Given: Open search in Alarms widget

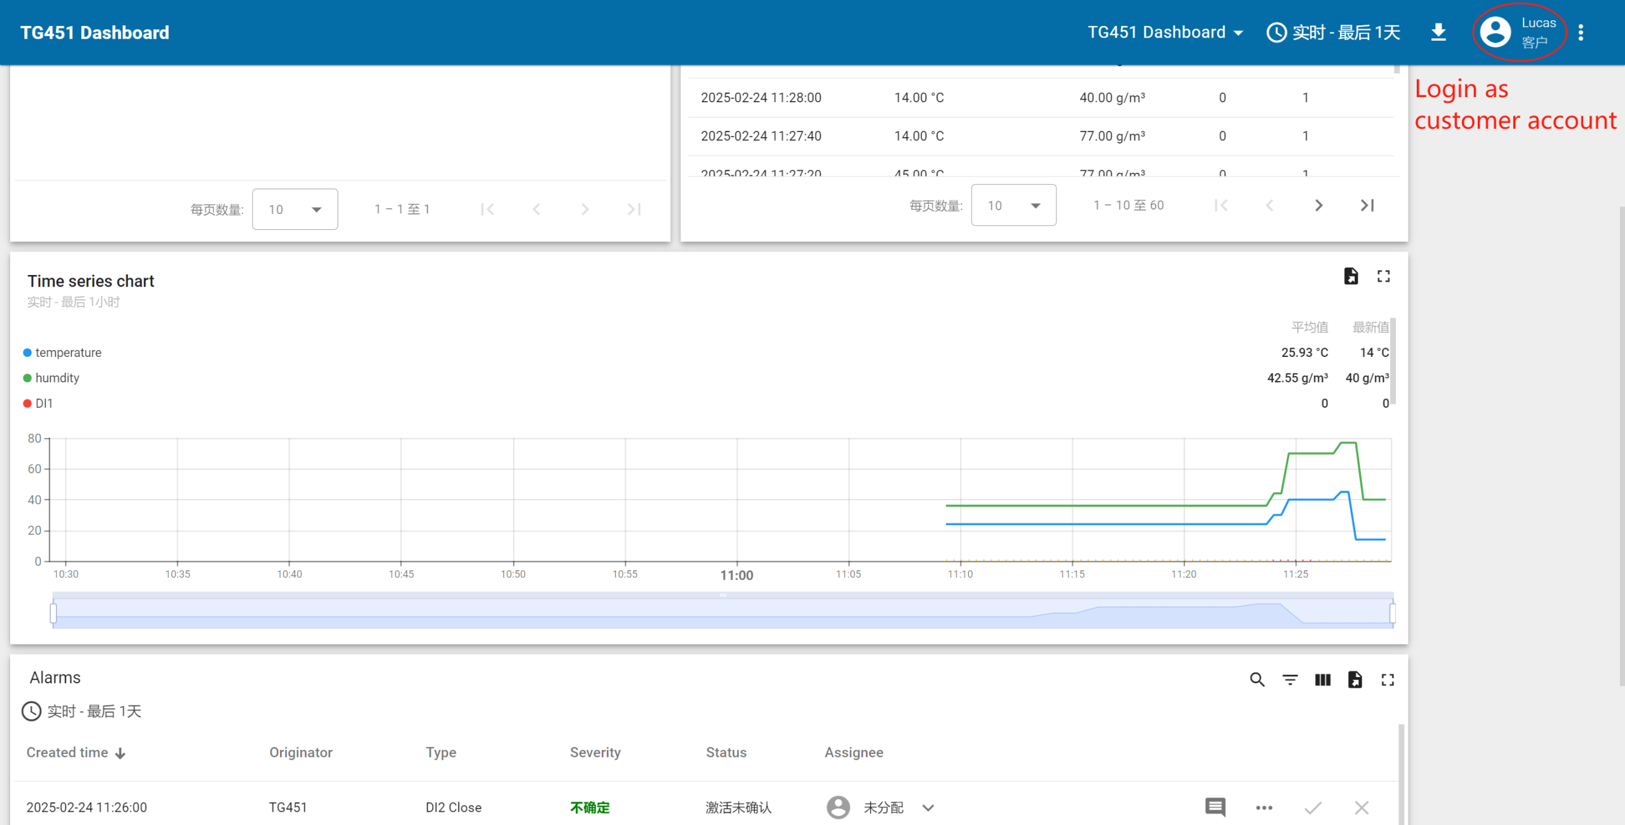Looking at the screenshot, I should 1257,680.
